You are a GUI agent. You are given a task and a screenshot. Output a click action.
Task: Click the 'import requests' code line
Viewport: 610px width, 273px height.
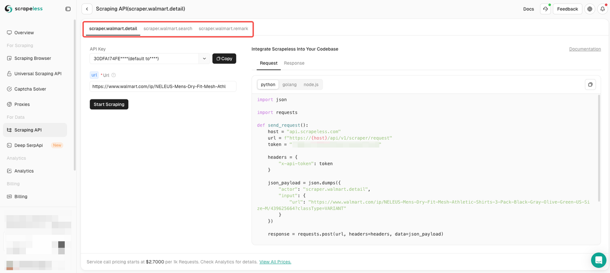pos(277,113)
